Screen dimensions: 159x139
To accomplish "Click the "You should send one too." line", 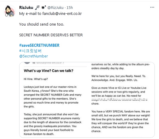I will 42,24.
